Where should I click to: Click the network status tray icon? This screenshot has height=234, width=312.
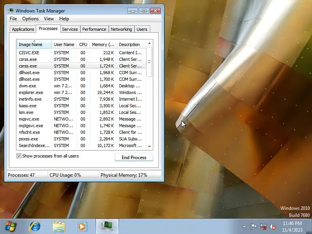(263, 227)
